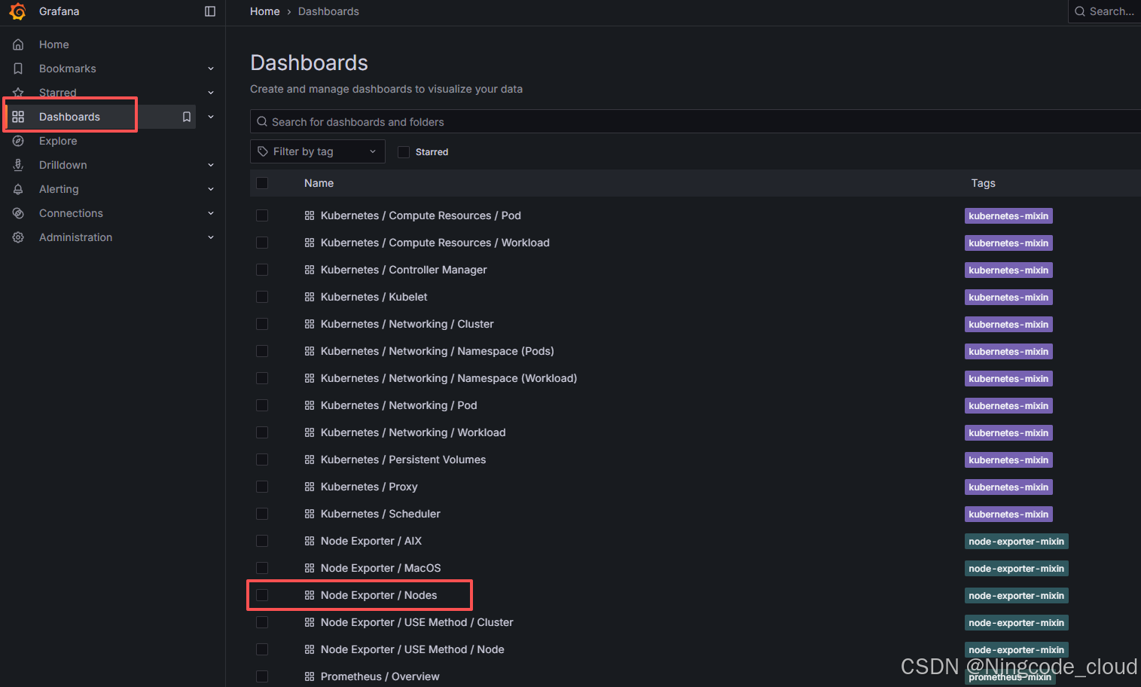Expand the Drilldown section chevron
Viewport: 1141px width, 687px height.
point(211,165)
